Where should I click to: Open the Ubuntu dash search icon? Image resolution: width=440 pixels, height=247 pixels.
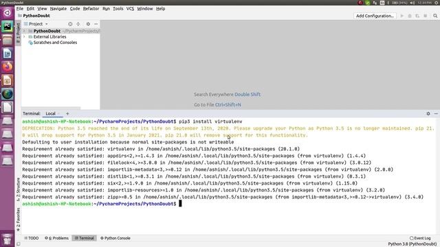(x=8, y=12)
